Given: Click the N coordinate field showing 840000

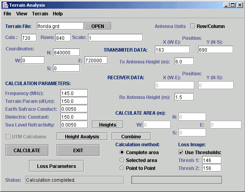Looking at the screenshot, I should (x=66, y=52).
